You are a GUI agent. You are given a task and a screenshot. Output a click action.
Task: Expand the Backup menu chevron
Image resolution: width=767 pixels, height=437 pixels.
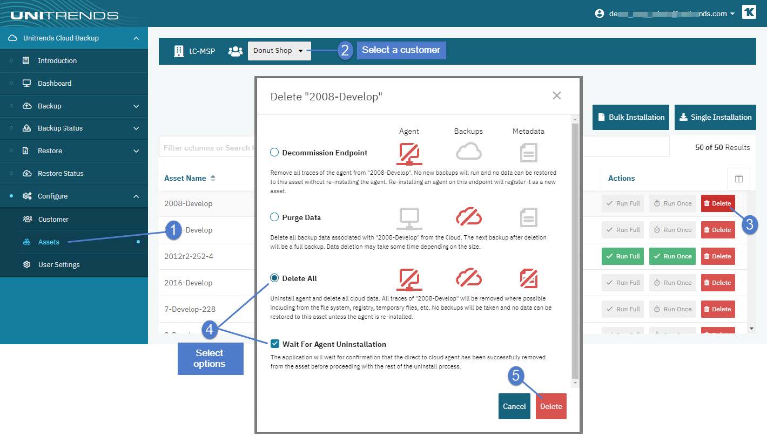[136, 106]
